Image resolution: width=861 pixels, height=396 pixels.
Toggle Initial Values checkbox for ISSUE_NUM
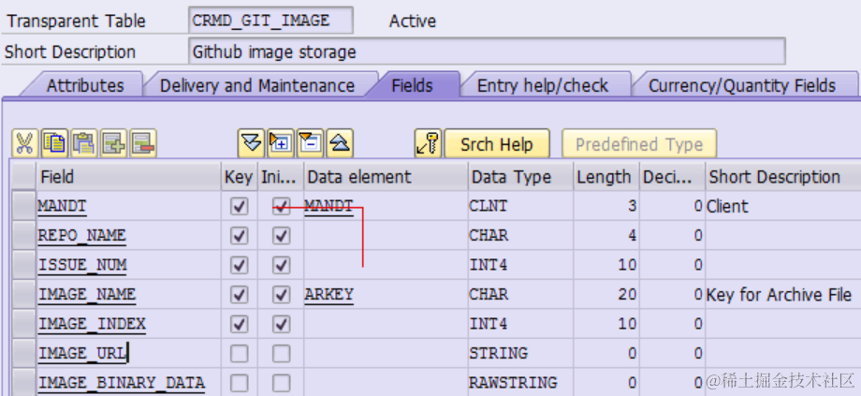tap(281, 265)
